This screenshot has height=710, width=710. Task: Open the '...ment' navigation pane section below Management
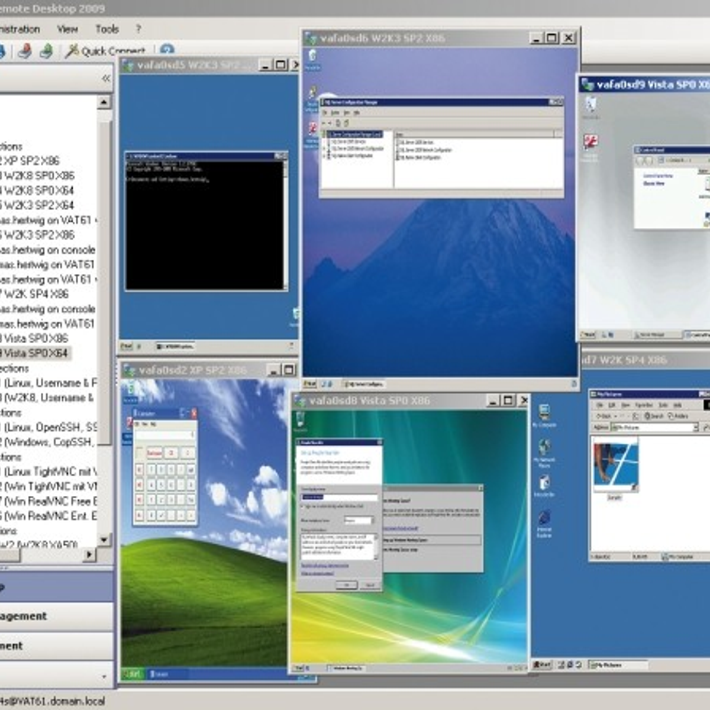[x=56, y=646]
